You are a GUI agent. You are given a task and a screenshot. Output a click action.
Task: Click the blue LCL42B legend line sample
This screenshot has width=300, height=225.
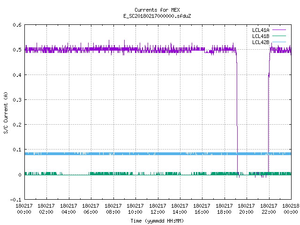tap(279, 42)
